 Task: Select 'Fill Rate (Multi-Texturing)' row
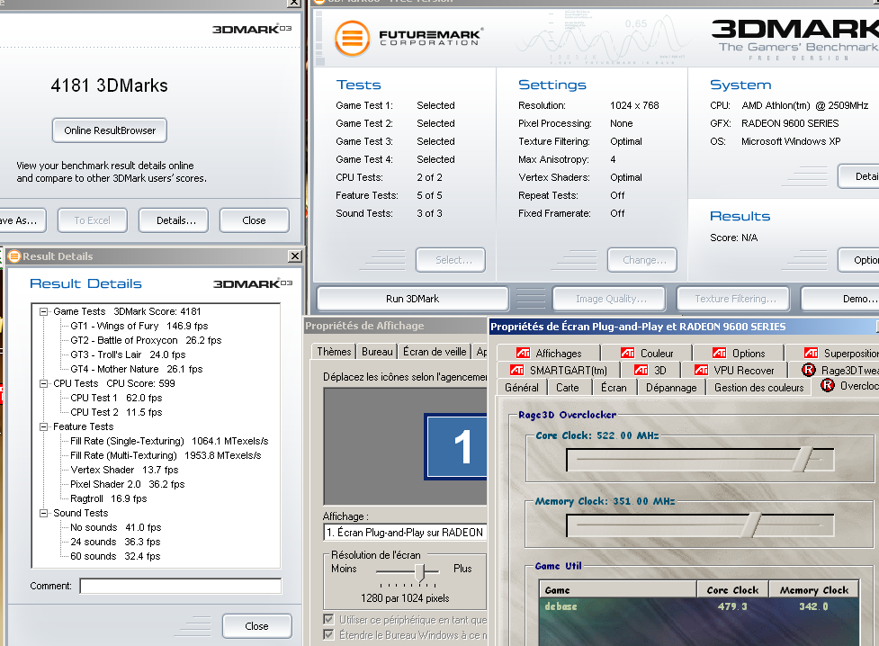point(166,455)
